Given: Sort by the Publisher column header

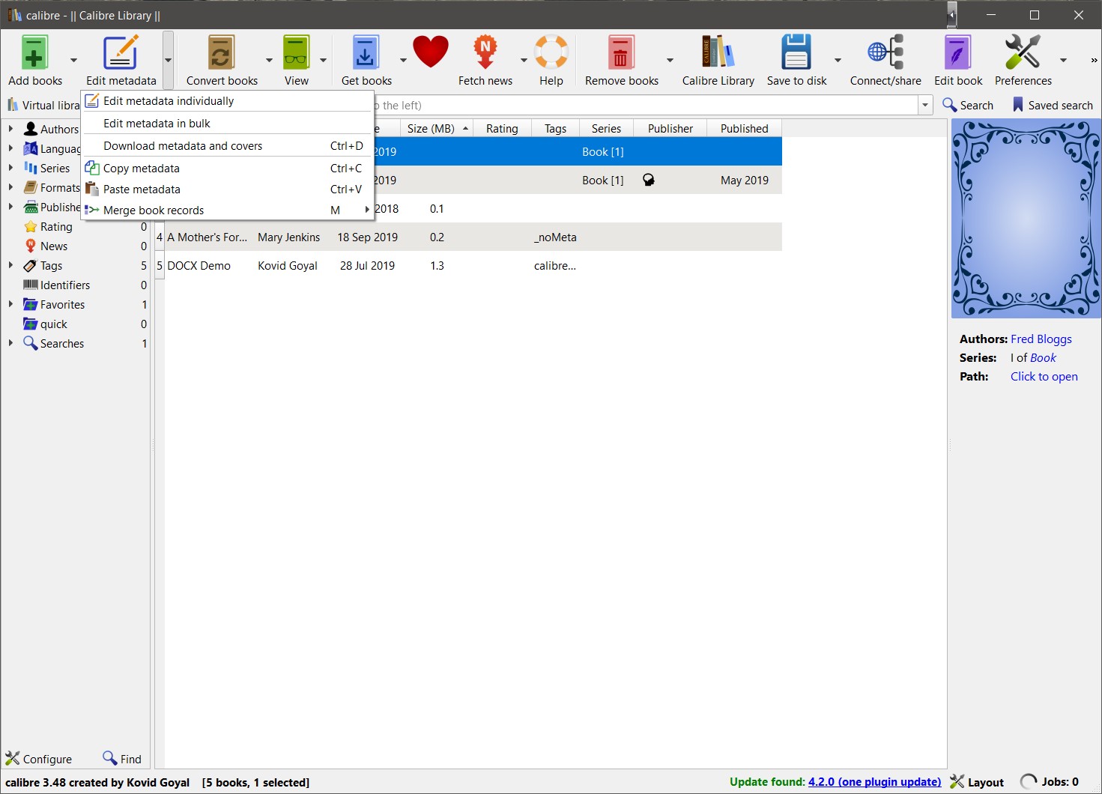Looking at the screenshot, I should 670,129.
